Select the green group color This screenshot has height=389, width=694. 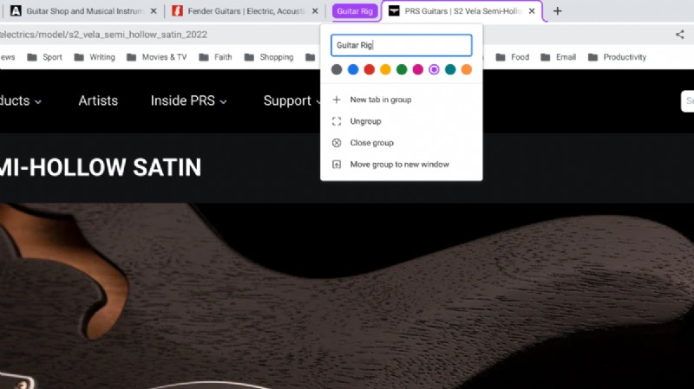tap(402, 69)
